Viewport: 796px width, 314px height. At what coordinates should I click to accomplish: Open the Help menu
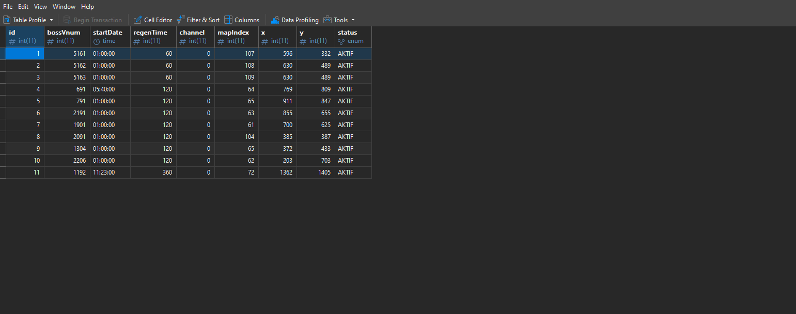(x=87, y=7)
